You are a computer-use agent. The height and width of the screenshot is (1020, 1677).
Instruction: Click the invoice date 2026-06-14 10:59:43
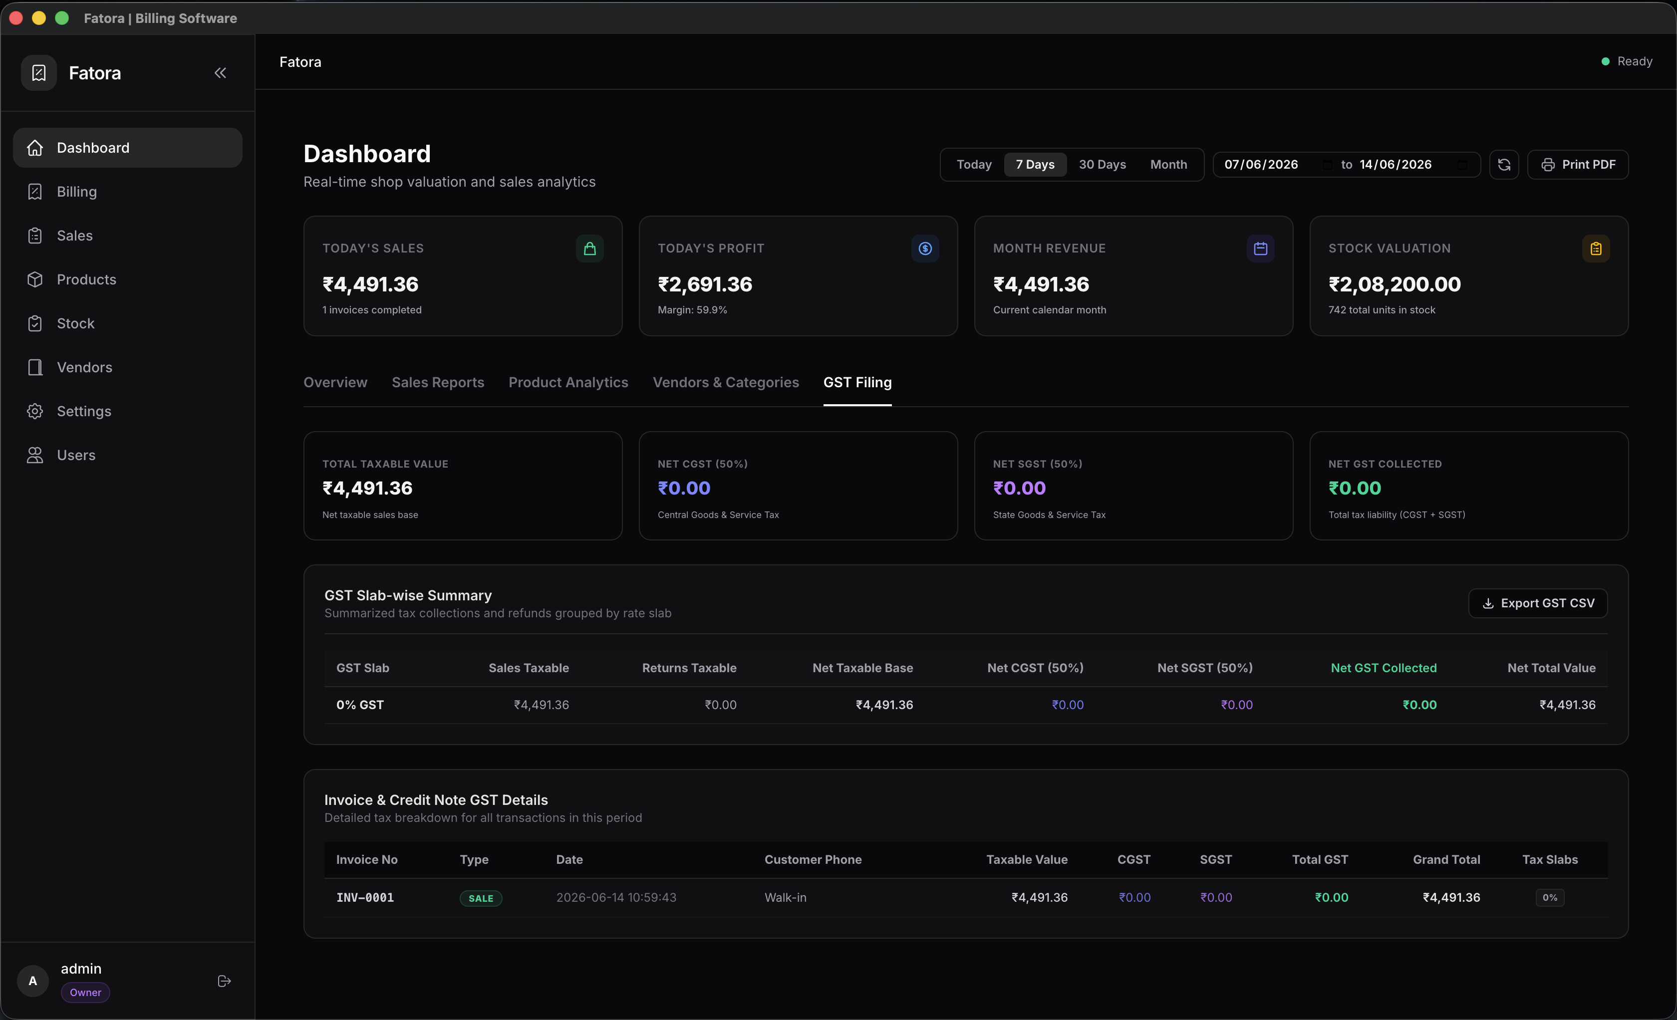coord(616,898)
